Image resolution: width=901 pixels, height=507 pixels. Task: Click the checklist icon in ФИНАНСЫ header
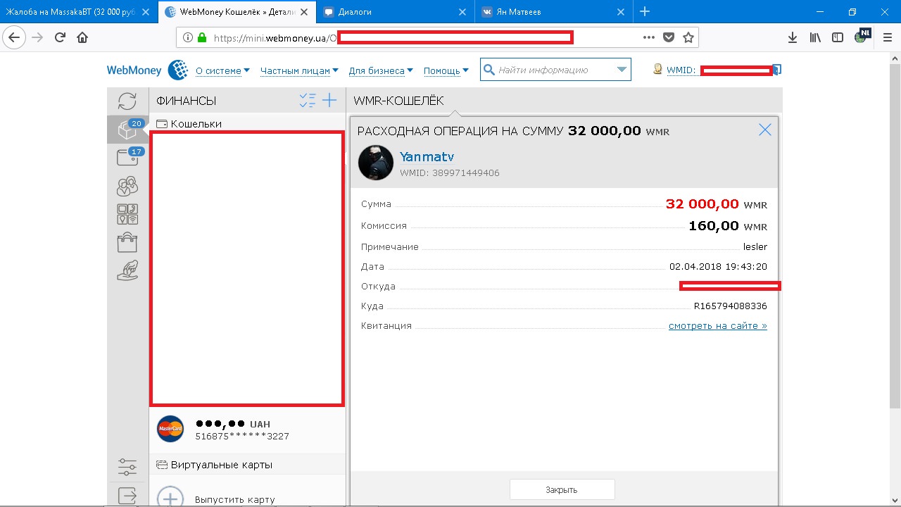coord(308,101)
